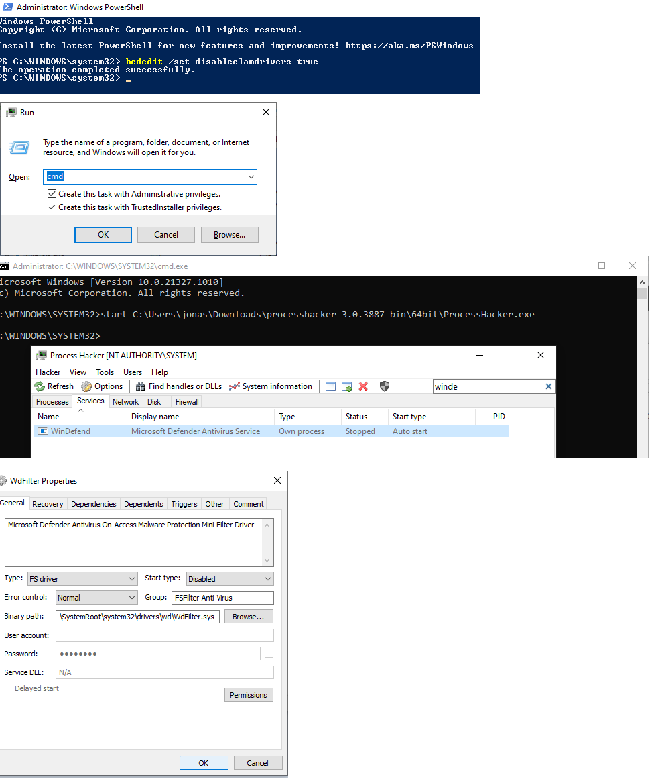Viewport: 662px width, 781px height.
Task: Click Browse... in the Run dialog
Action: coord(229,235)
